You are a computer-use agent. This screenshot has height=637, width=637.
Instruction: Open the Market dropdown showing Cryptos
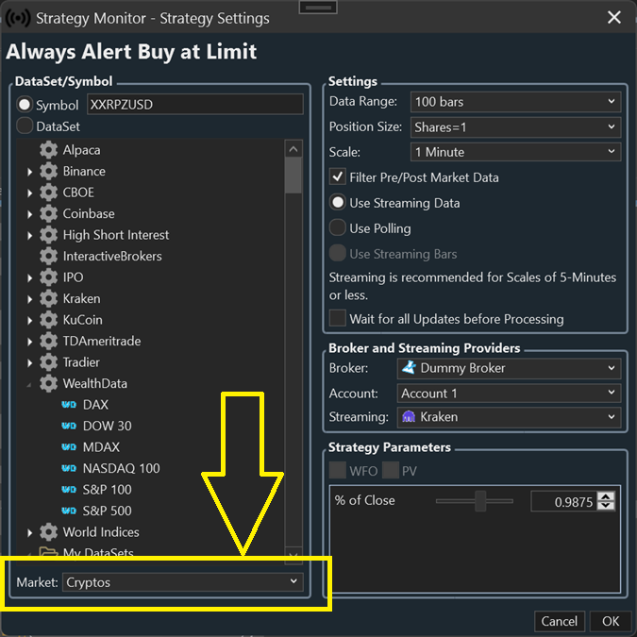pyautogui.click(x=183, y=582)
